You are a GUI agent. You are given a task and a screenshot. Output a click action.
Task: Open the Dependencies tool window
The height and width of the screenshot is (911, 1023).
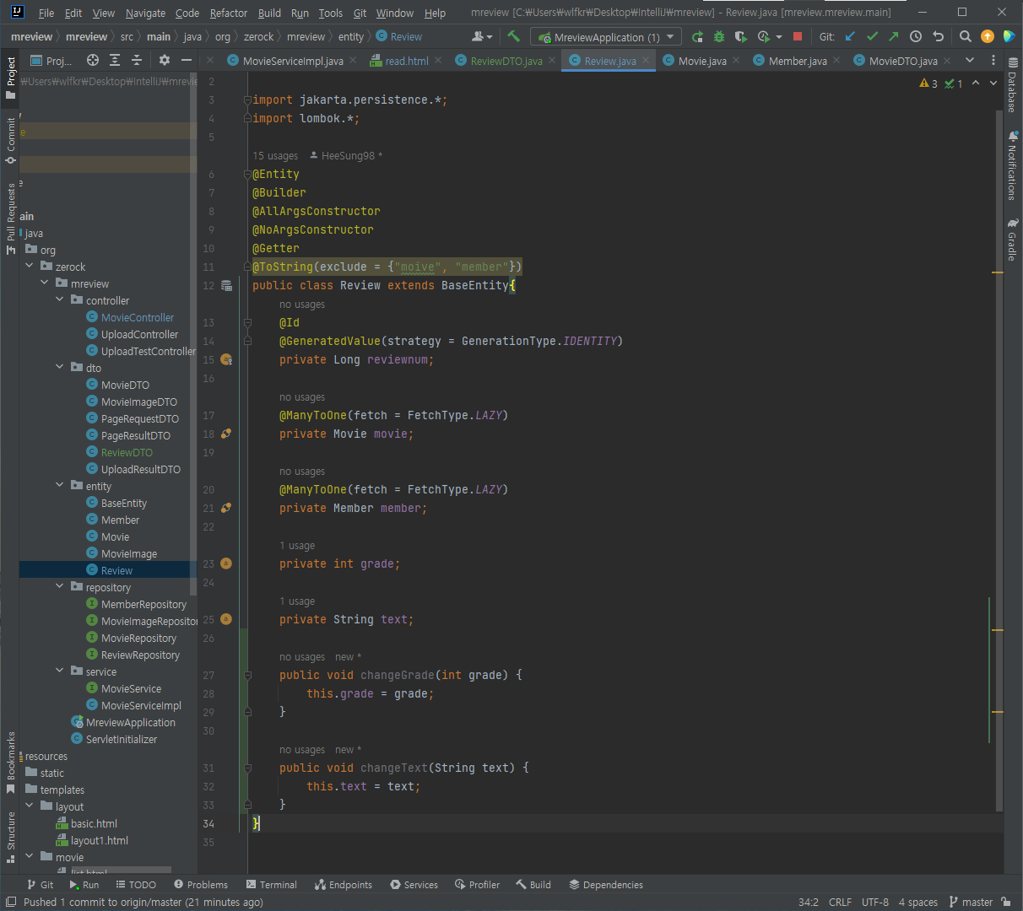pyautogui.click(x=606, y=885)
